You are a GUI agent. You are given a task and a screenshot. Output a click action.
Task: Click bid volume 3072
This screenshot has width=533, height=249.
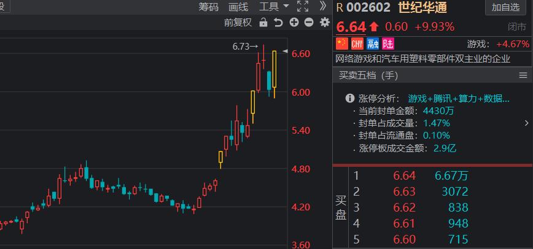[455, 191]
